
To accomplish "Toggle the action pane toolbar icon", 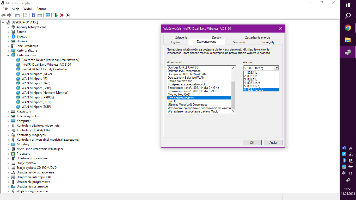I will point(40,15).
